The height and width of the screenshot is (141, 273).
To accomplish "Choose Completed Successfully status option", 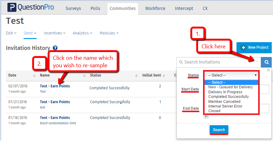I will [x=228, y=97].
